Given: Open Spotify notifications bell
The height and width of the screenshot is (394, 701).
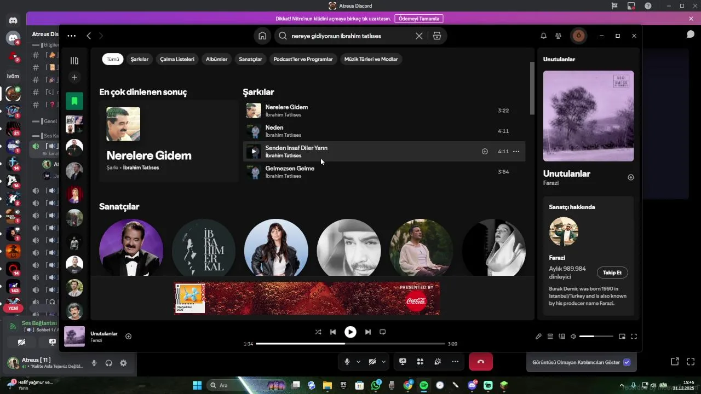Looking at the screenshot, I should tap(543, 36).
